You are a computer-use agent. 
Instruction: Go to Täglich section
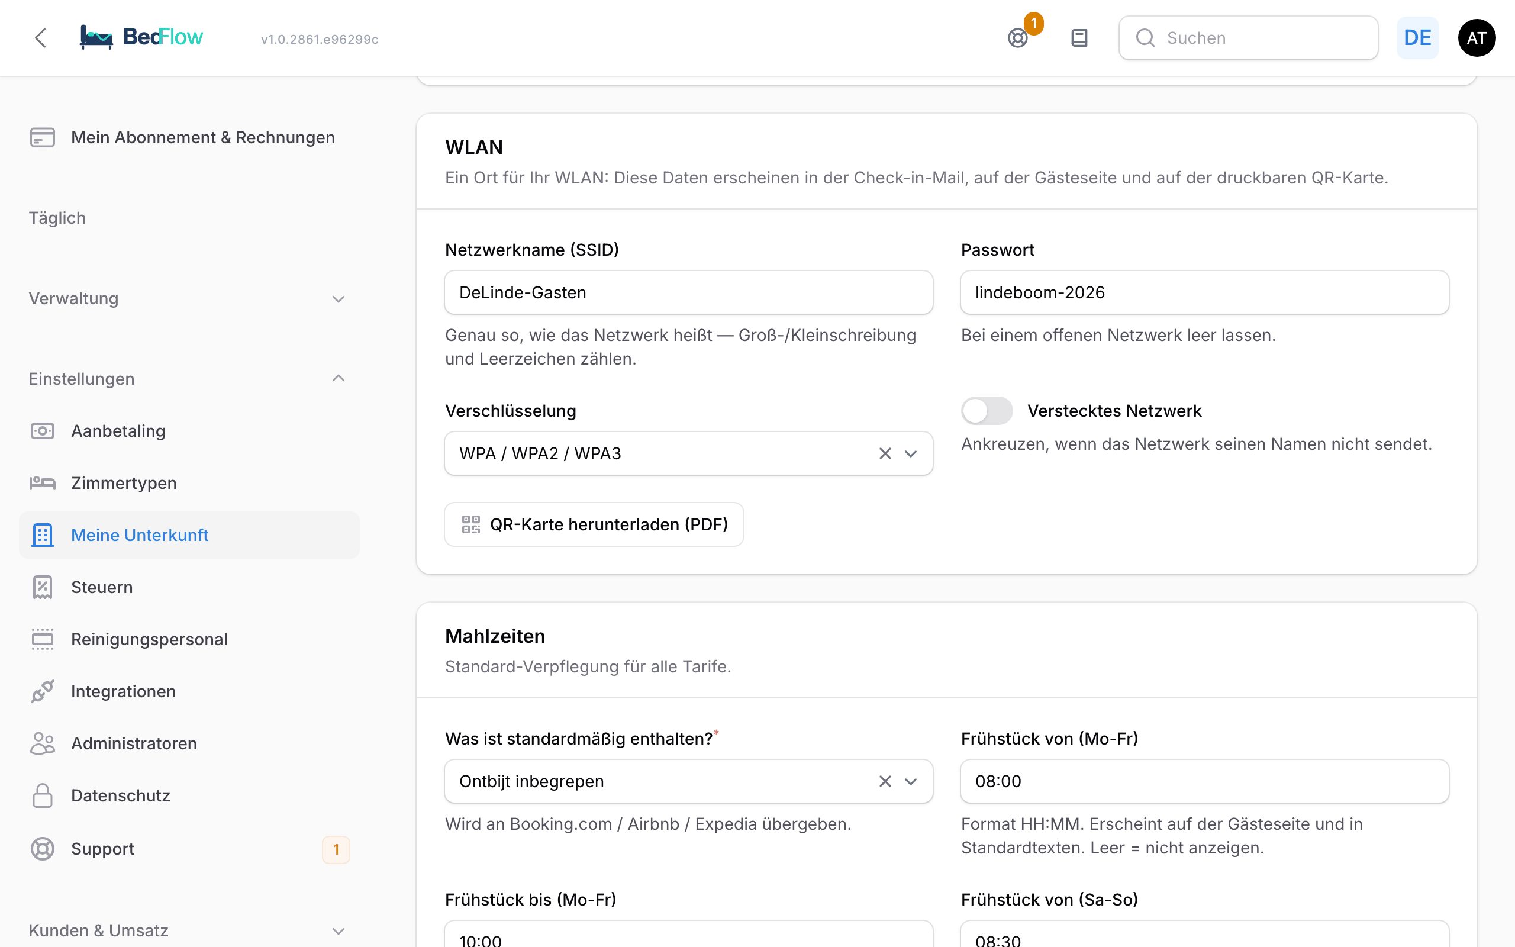pos(57,218)
